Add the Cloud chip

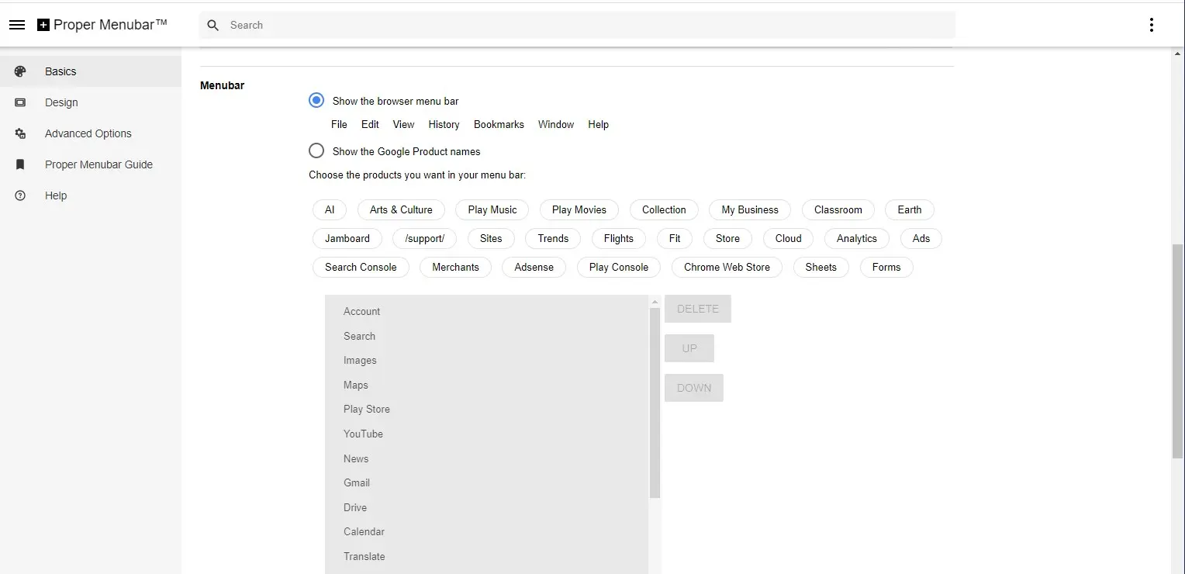[789, 238]
